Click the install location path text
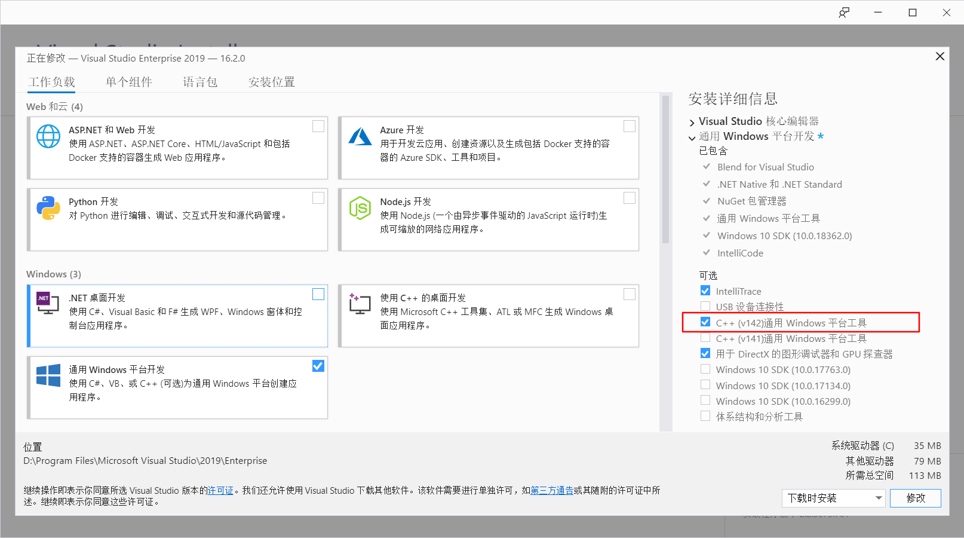Screen dimensions: 964x538 click(x=145, y=461)
